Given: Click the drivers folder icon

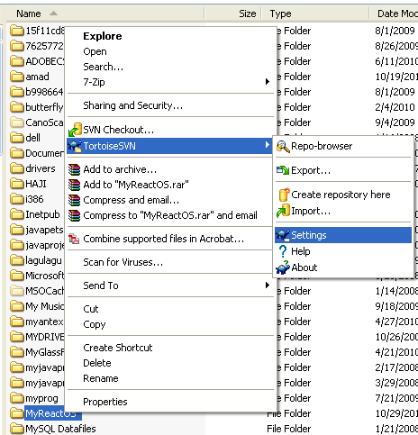Looking at the screenshot, I should coord(16,168).
